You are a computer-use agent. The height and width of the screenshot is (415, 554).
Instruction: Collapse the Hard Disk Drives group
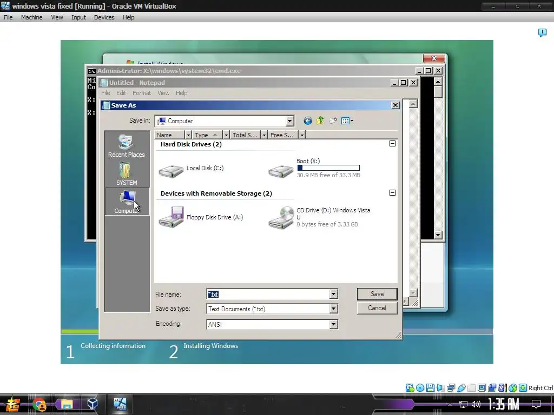coord(392,144)
